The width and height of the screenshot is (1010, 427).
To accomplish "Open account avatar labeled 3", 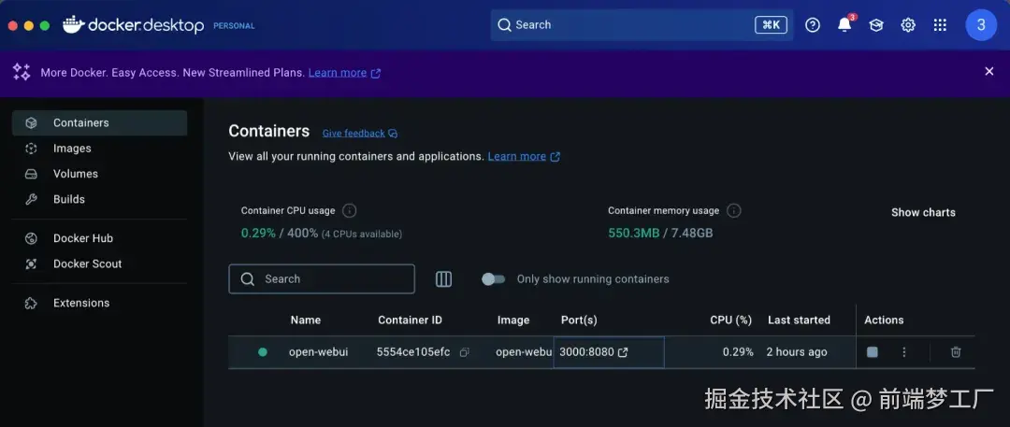I will pyautogui.click(x=981, y=25).
